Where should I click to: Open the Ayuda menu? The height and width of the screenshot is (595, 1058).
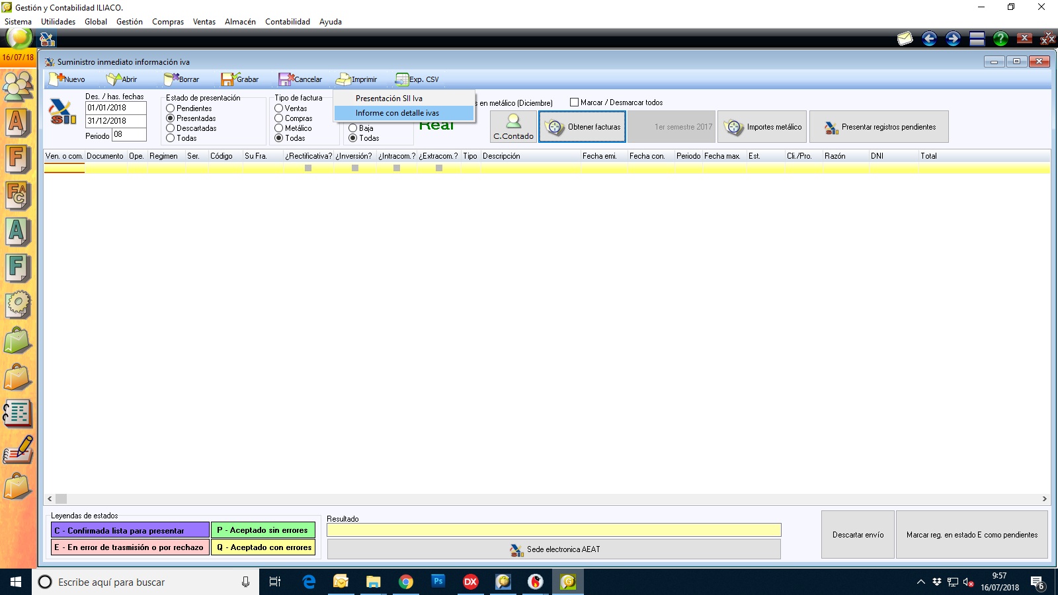tap(331, 22)
